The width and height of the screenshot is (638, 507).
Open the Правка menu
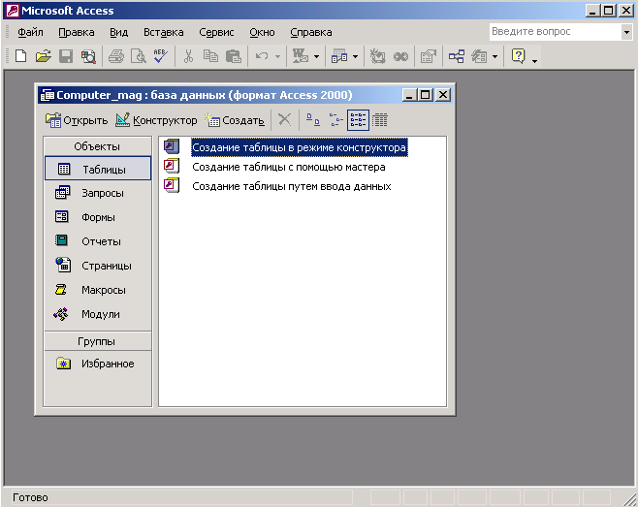point(76,32)
